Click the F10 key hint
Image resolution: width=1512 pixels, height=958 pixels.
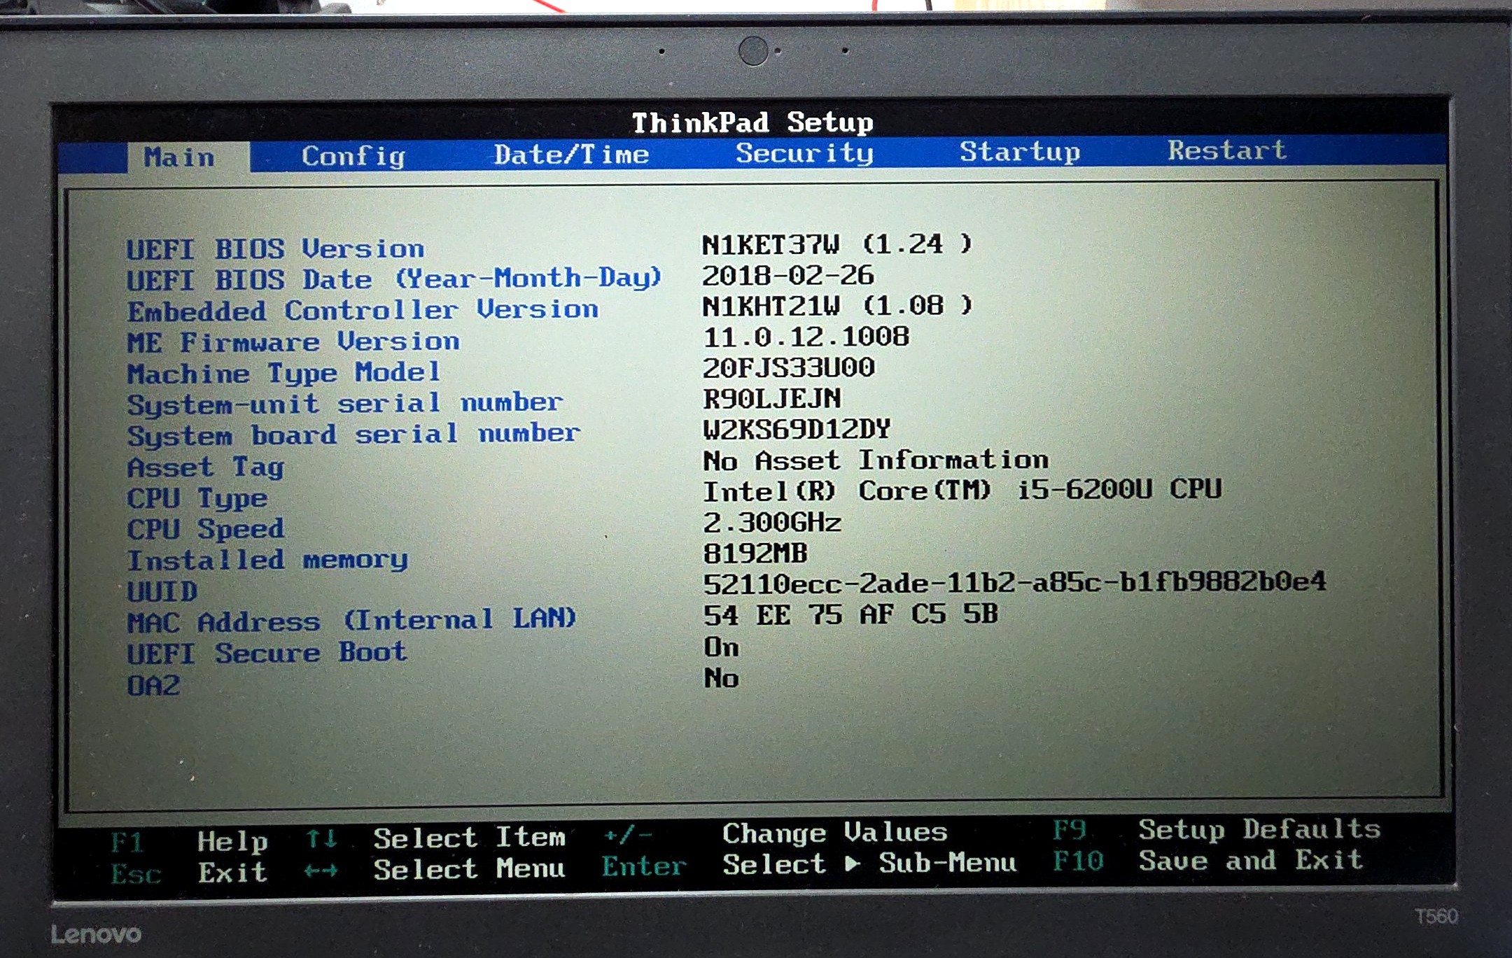[1078, 861]
